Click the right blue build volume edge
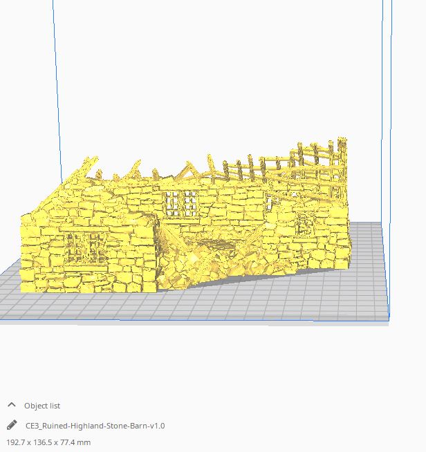Screen dimensions: 426x452 click(x=384, y=138)
